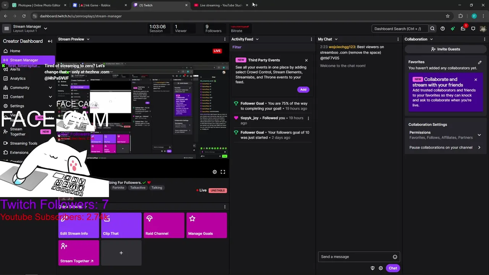
Task: Select Stream Manager in the sidebar
Action: (28, 60)
